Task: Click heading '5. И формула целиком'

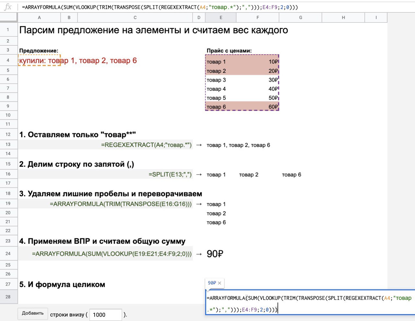Action: point(62,284)
